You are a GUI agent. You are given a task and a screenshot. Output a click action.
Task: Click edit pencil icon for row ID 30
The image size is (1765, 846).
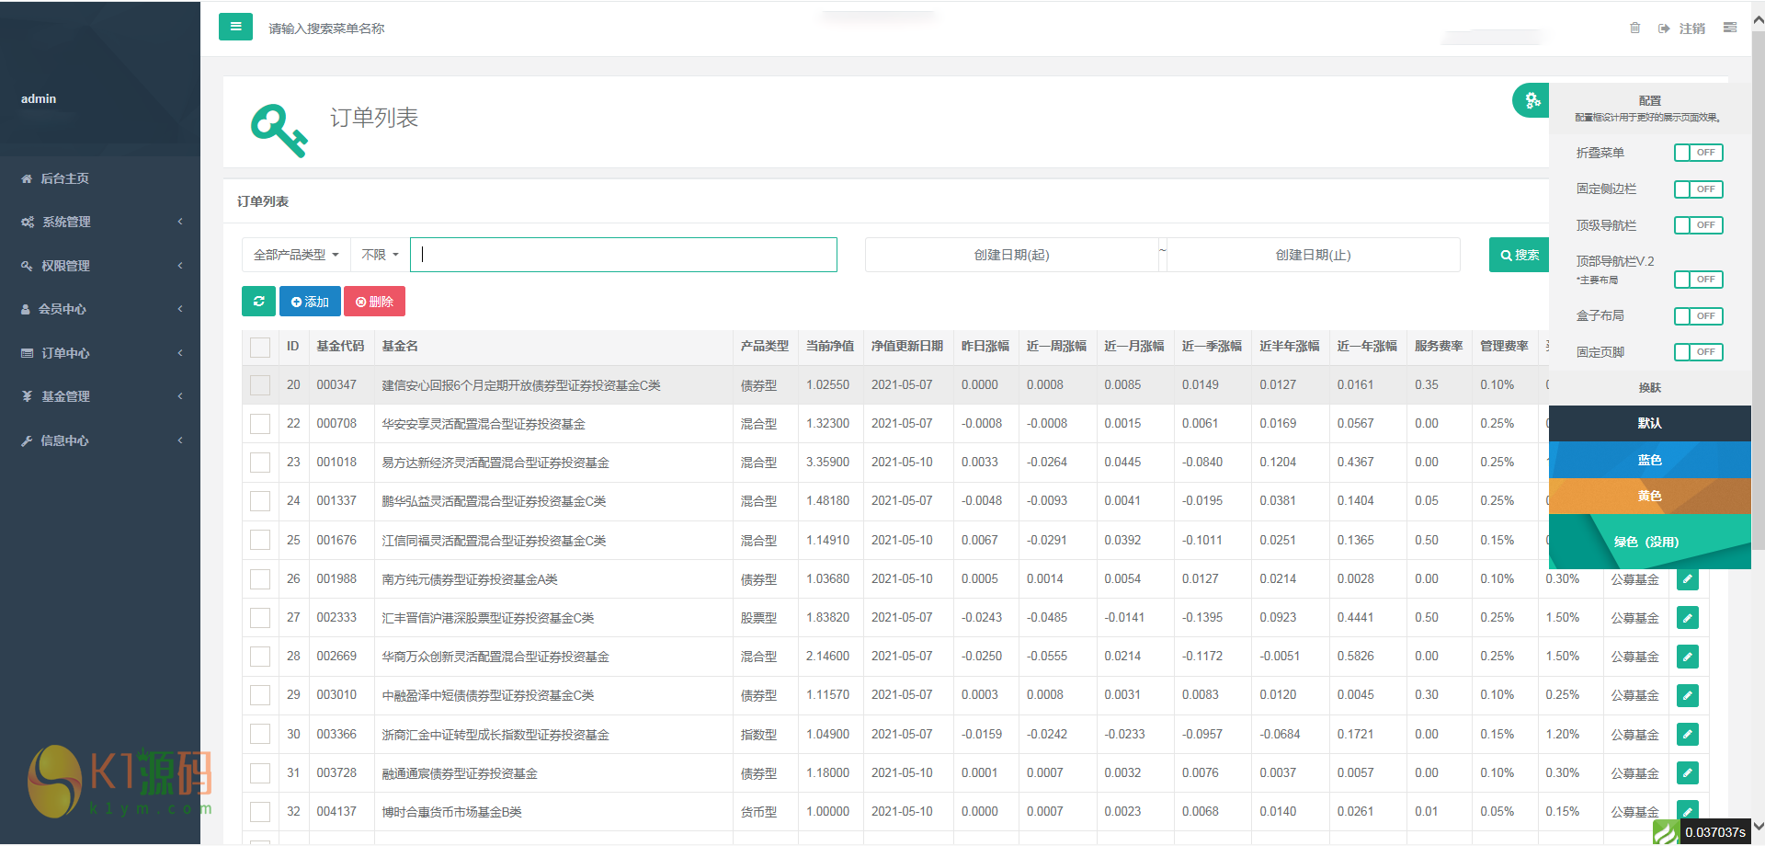coord(1687,735)
